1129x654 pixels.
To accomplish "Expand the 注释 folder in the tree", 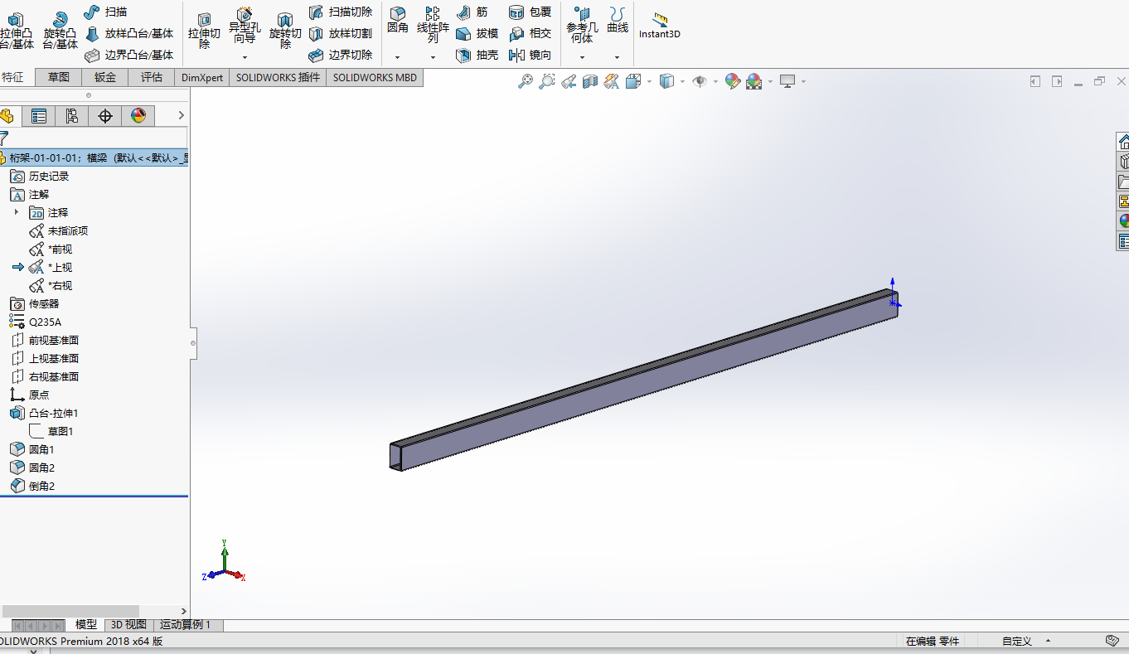I will tap(16, 212).
